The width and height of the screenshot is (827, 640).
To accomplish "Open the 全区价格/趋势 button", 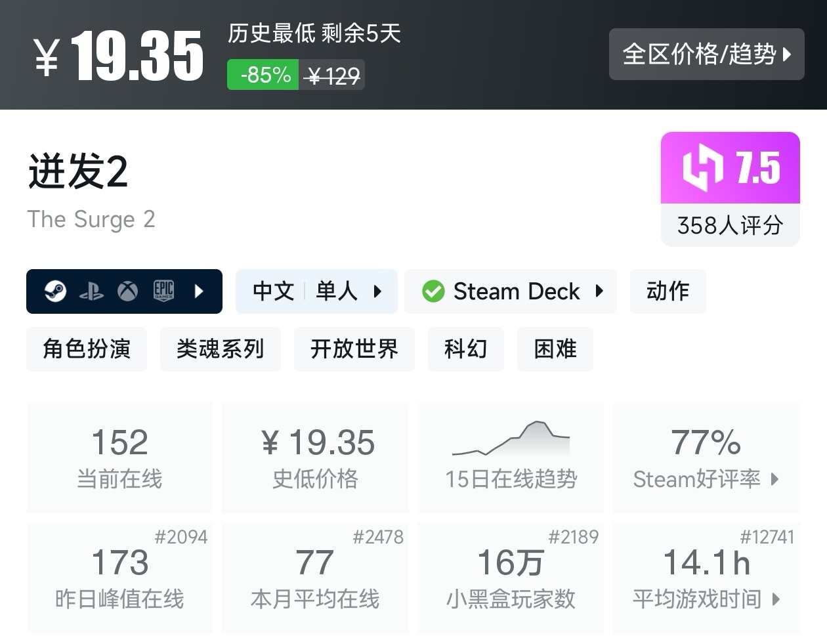I will 706,54.
